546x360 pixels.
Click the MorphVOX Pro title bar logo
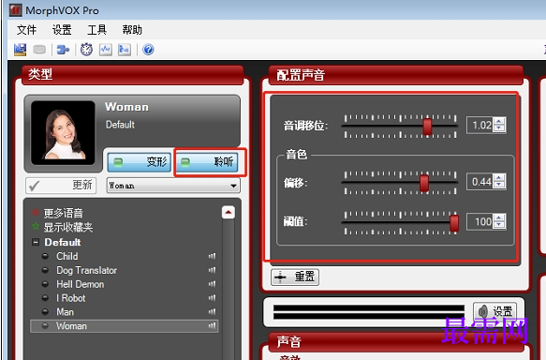point(16,10)
